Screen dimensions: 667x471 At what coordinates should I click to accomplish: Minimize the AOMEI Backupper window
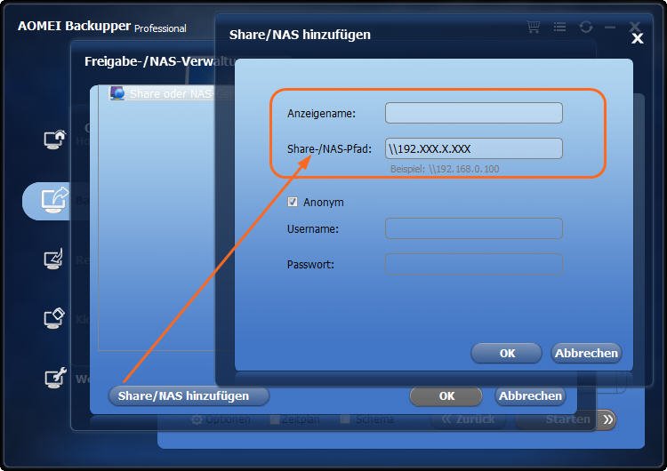pyautogui.click(x=610, y=28)
